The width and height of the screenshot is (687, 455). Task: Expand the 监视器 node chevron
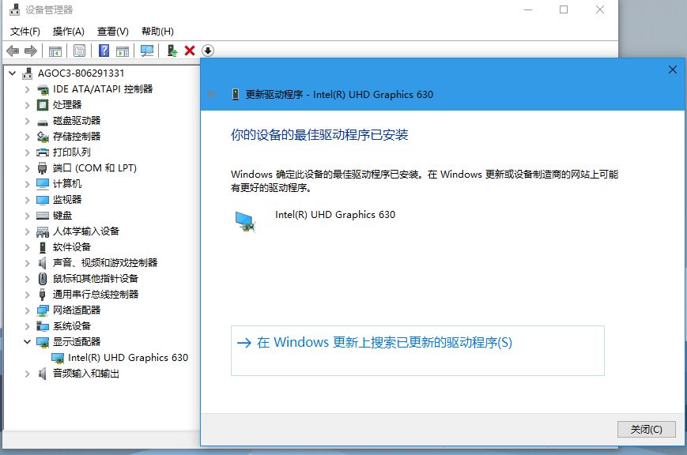click(x=27, y=200)
